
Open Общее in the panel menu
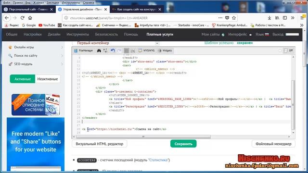(x=12, y=34)
